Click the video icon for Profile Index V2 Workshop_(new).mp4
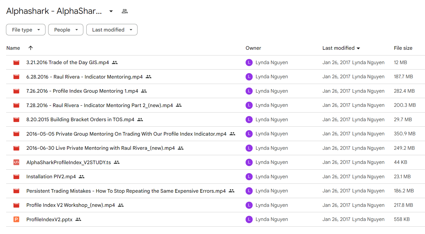This screenshot has width=425, height=234. 16,205
